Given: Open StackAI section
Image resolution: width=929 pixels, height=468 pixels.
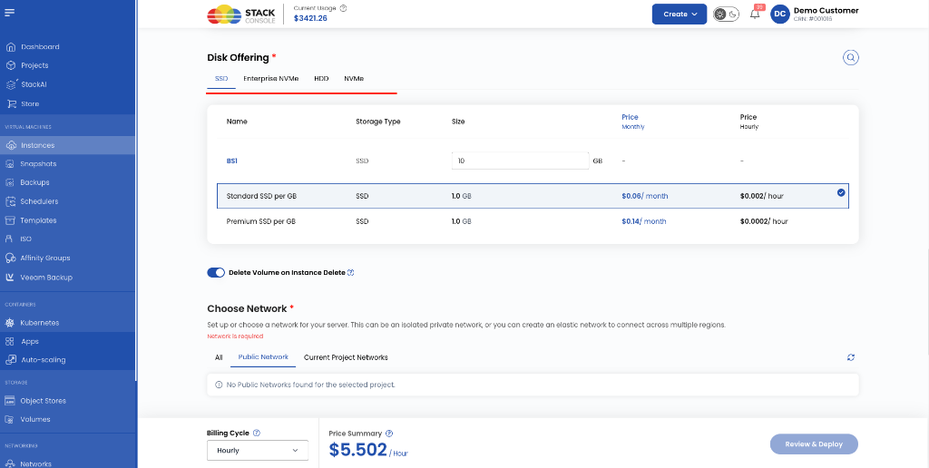Looking at the screenshot, I should click(x=34, y=84).
